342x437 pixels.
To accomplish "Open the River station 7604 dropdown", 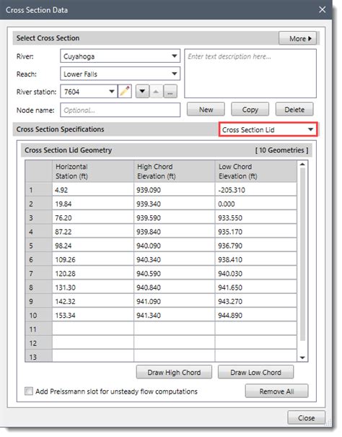I will [x=89, y=92].
